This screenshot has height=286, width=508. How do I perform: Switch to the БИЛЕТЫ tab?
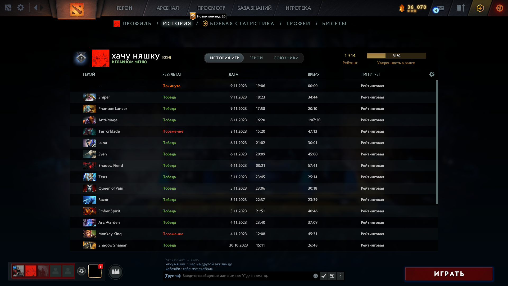[x=334, y=24]
